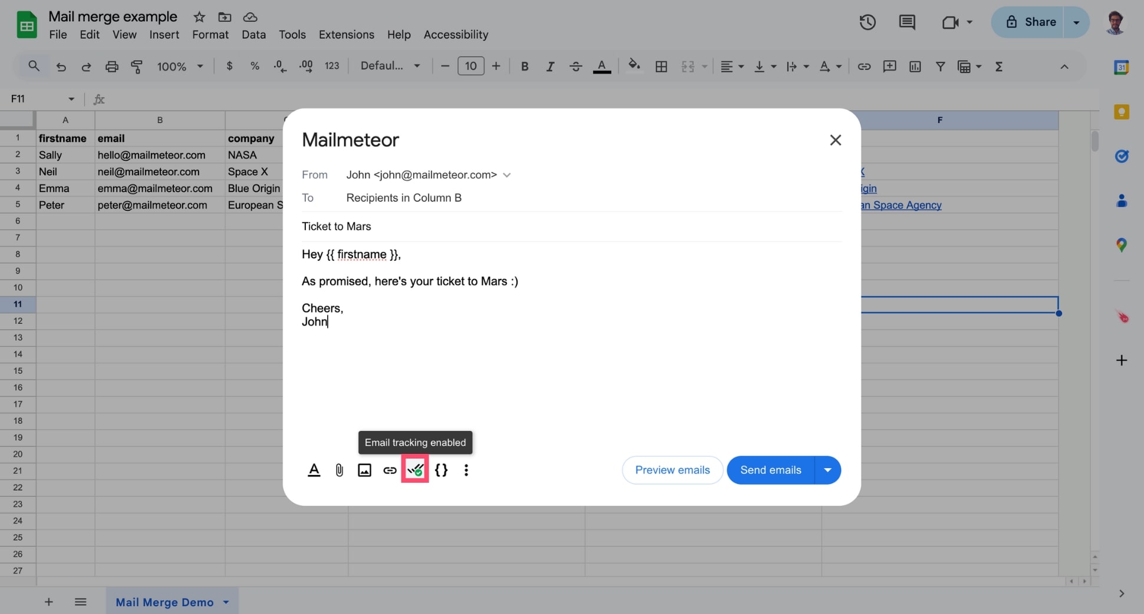
Task: Create a filter
Action: pyautogui.click(x=940, y=67)
